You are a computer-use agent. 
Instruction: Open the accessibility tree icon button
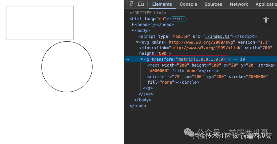266,20
